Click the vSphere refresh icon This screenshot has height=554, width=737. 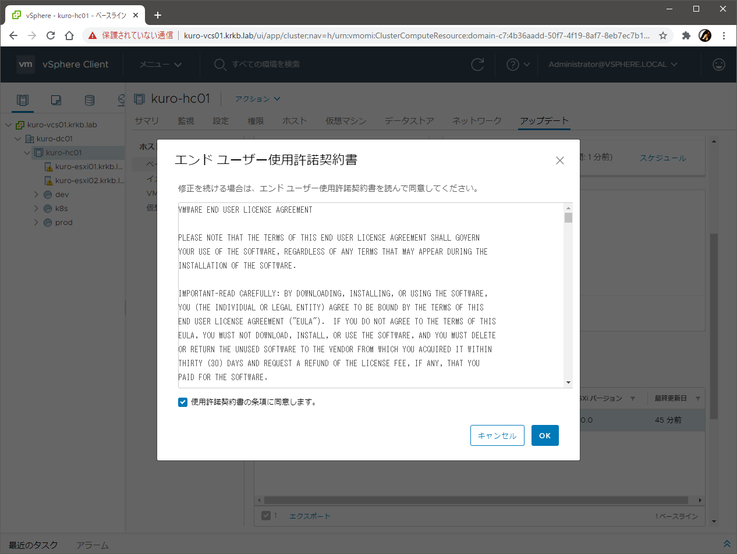[x=477, y=65]
